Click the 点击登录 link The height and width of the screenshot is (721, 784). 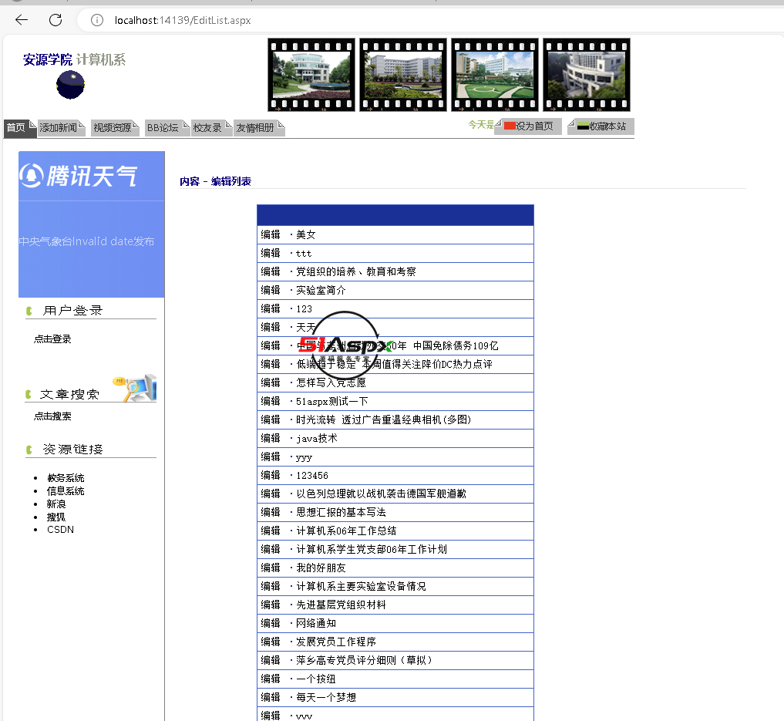52,339
